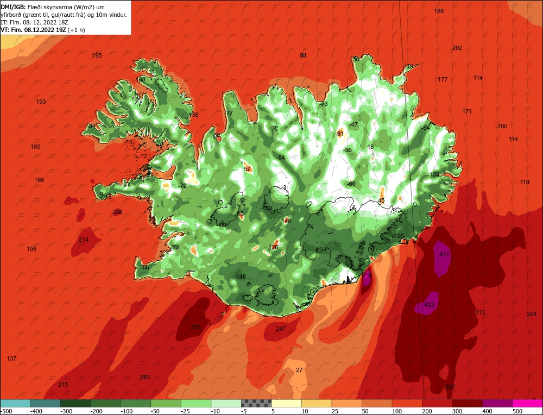Click the 177 value northeast of Iceland
The height and width of the screenshot is (415, 543).
443,79
